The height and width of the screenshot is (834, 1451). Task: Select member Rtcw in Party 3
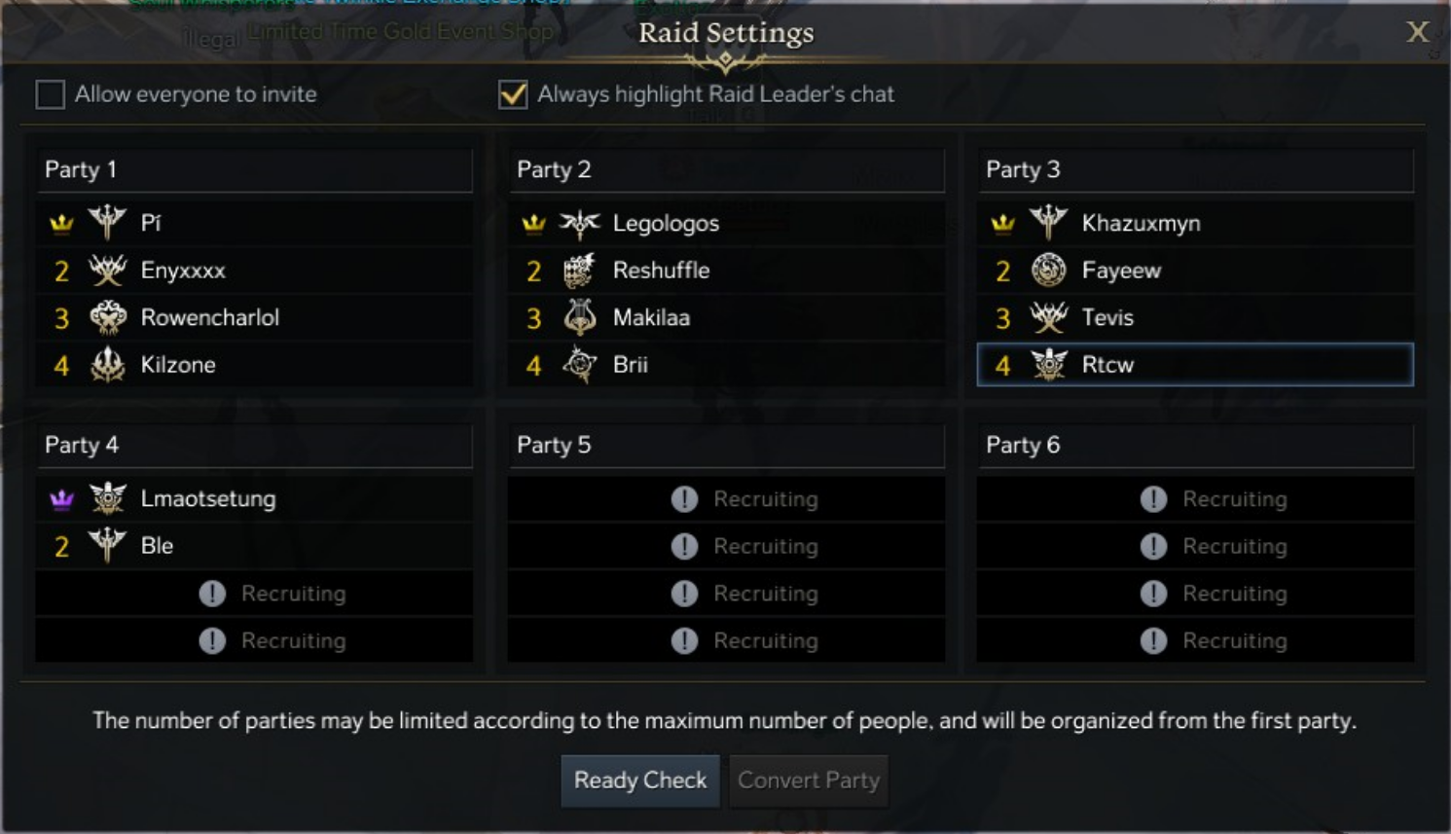(1194, 365)
